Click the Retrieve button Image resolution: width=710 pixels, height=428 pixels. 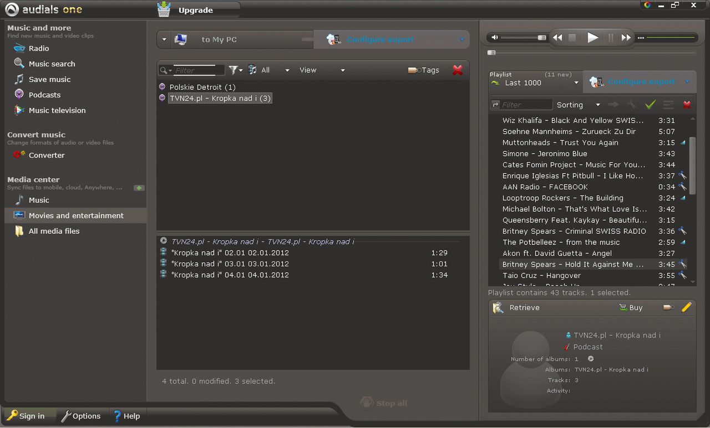coord(516,307)
